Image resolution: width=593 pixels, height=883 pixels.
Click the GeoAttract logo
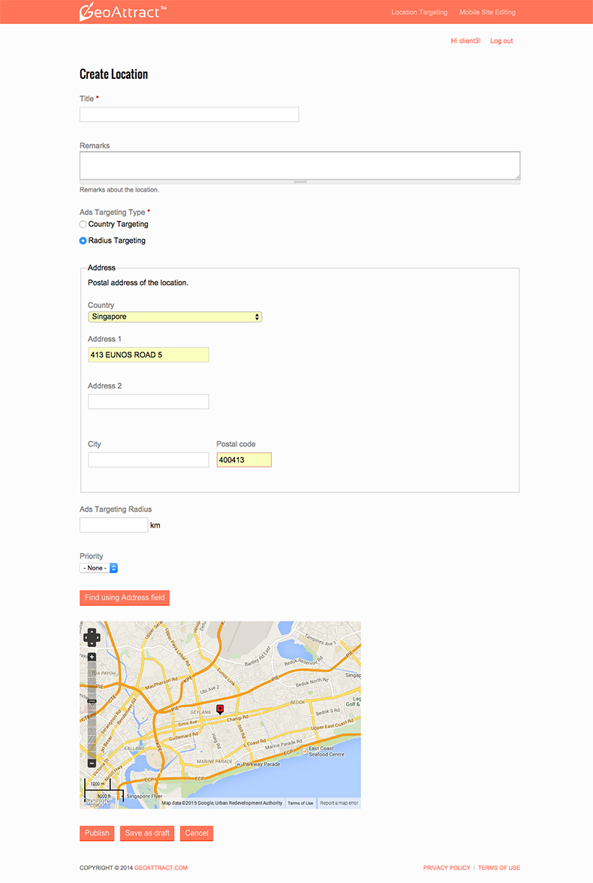(x=122, y=12)
